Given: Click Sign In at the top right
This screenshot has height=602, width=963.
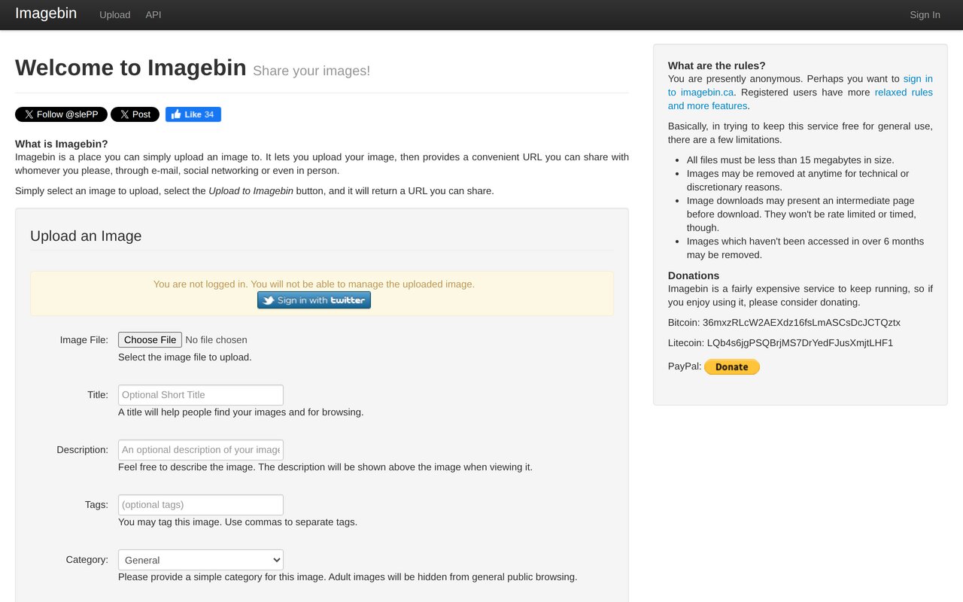Looking at the screenshot, I should click(924, 15).
